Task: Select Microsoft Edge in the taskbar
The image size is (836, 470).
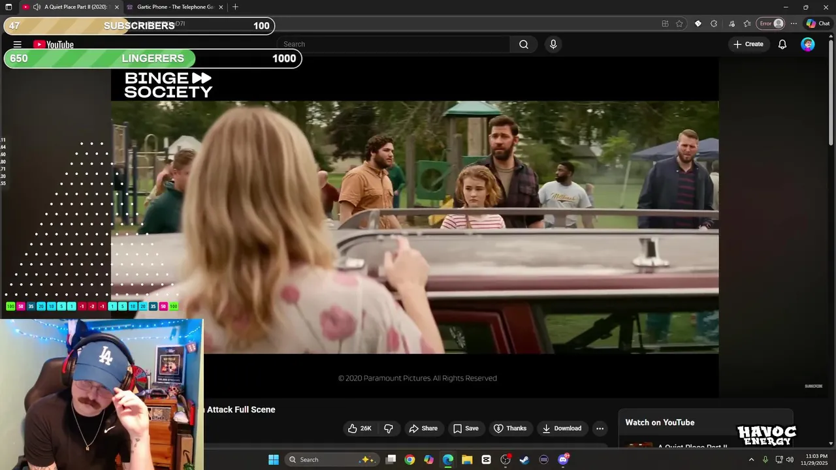Action: [448, 460]
